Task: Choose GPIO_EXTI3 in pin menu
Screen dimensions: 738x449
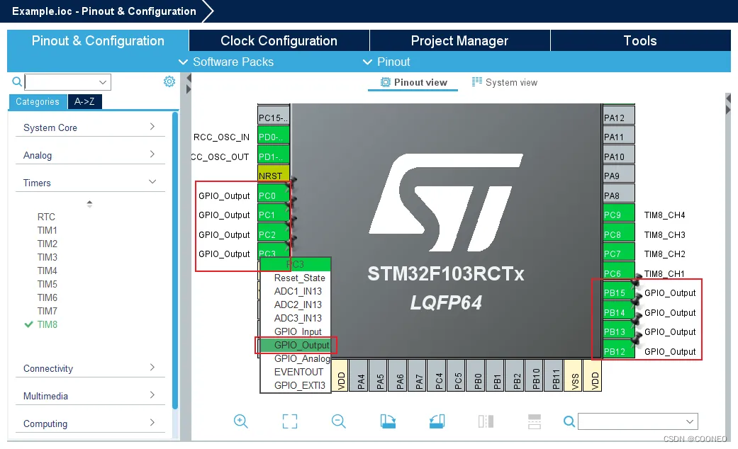Action: (296, 385)
